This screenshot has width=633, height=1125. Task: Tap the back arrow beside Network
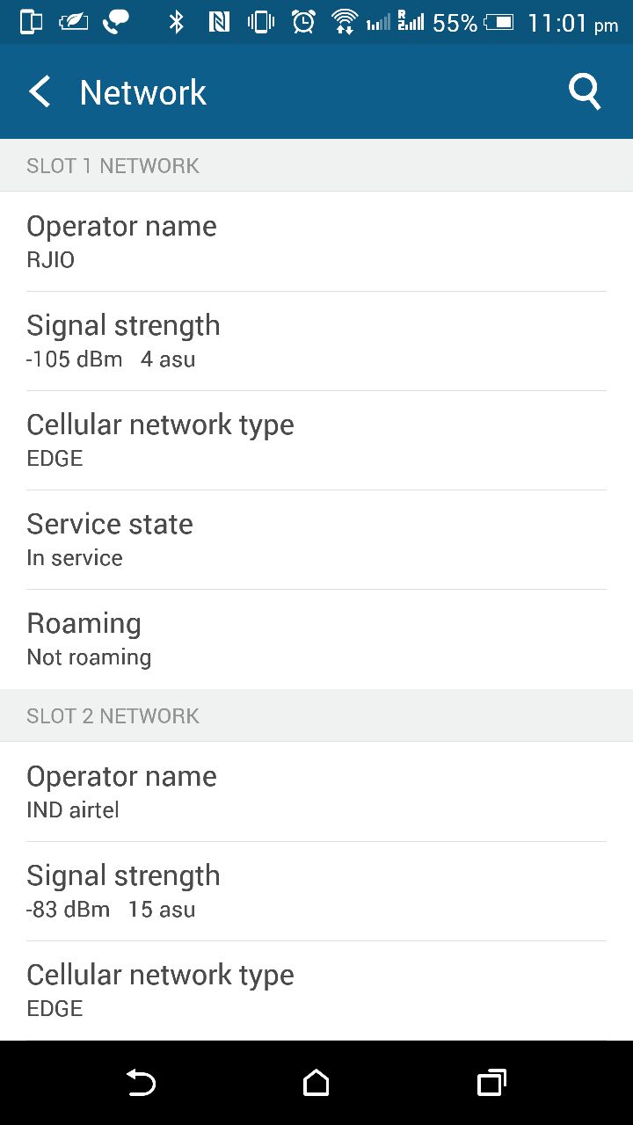[40, 91]
